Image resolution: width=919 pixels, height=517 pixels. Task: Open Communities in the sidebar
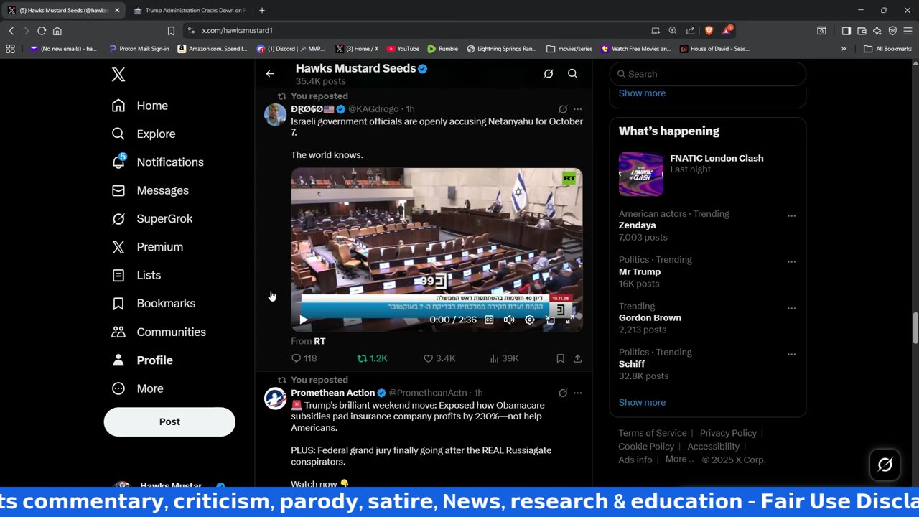click(159, 332)
